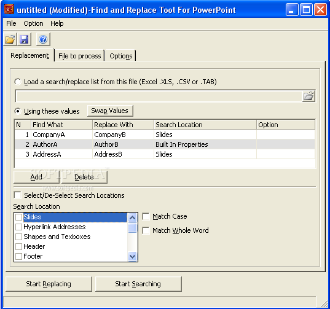Open the Help menu
330x309 pixels.
coord(57,23)
